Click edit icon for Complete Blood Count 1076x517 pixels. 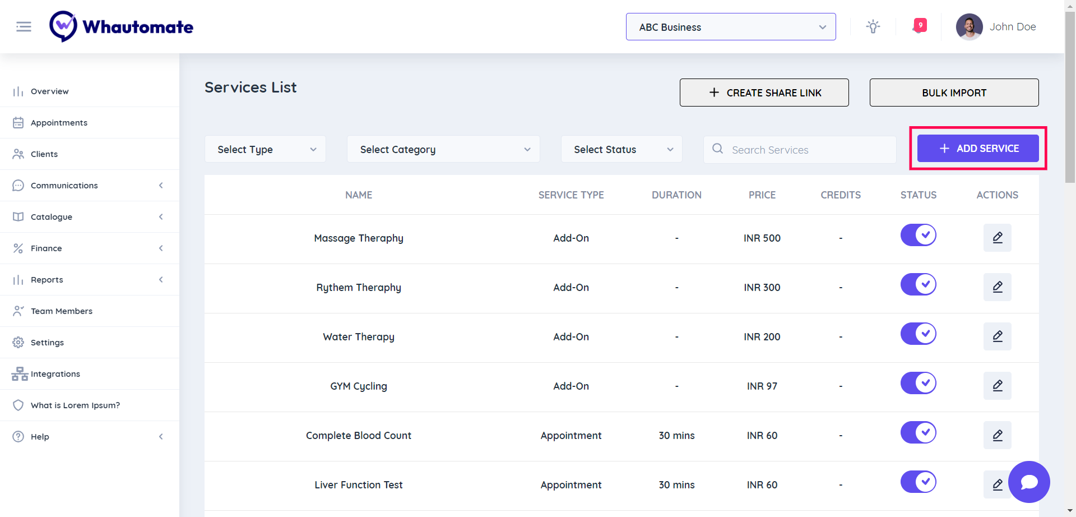(997, 435)
